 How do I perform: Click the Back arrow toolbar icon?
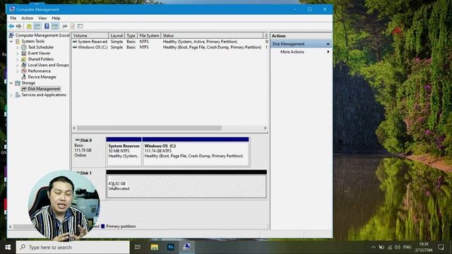tap(11, 27)
